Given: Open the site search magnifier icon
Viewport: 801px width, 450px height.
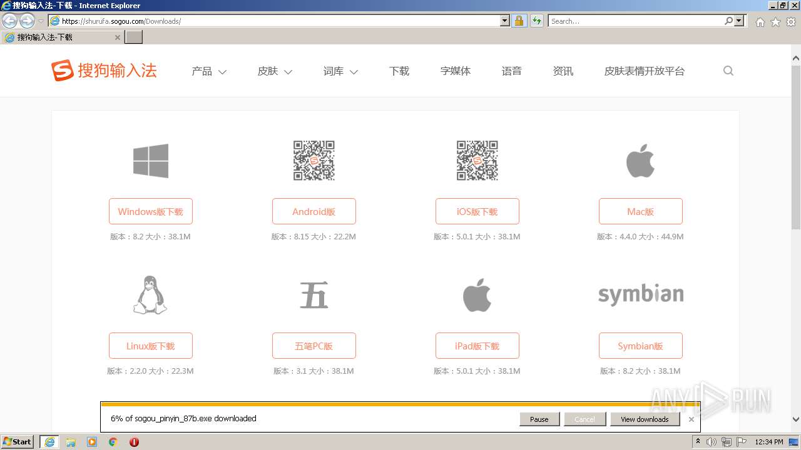Looking at the screenshot, I should (x=728, y=71).
